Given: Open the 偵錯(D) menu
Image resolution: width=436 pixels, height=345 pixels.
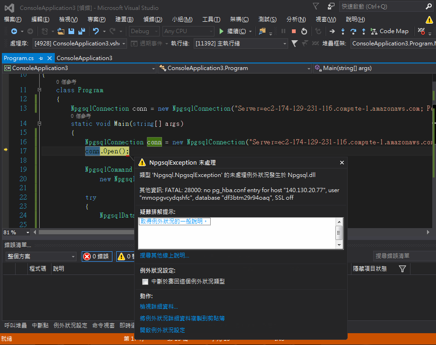Looking at the screenshot, I should (x=153, y=19).
